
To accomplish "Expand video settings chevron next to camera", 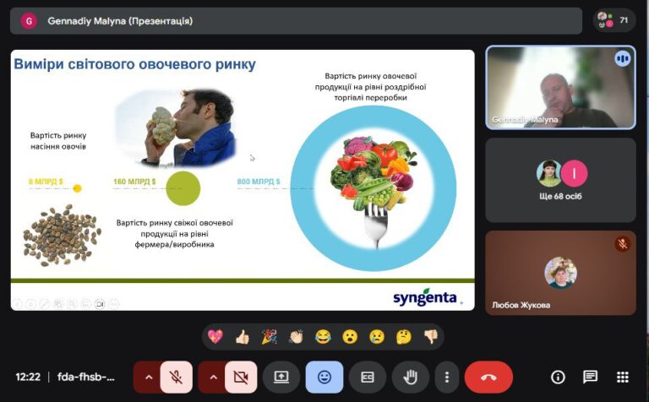I will click(212, 378).
